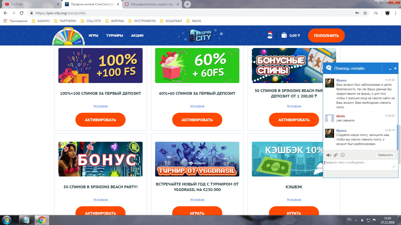Image resolution: width=401 pixels, height=225 pixels.
Task: Open the КАЗИНО bookmarks folder
Action: [x=41, y=21]
